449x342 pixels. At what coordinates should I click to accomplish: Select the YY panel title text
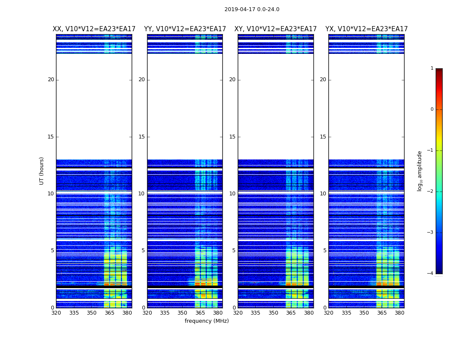185,29
